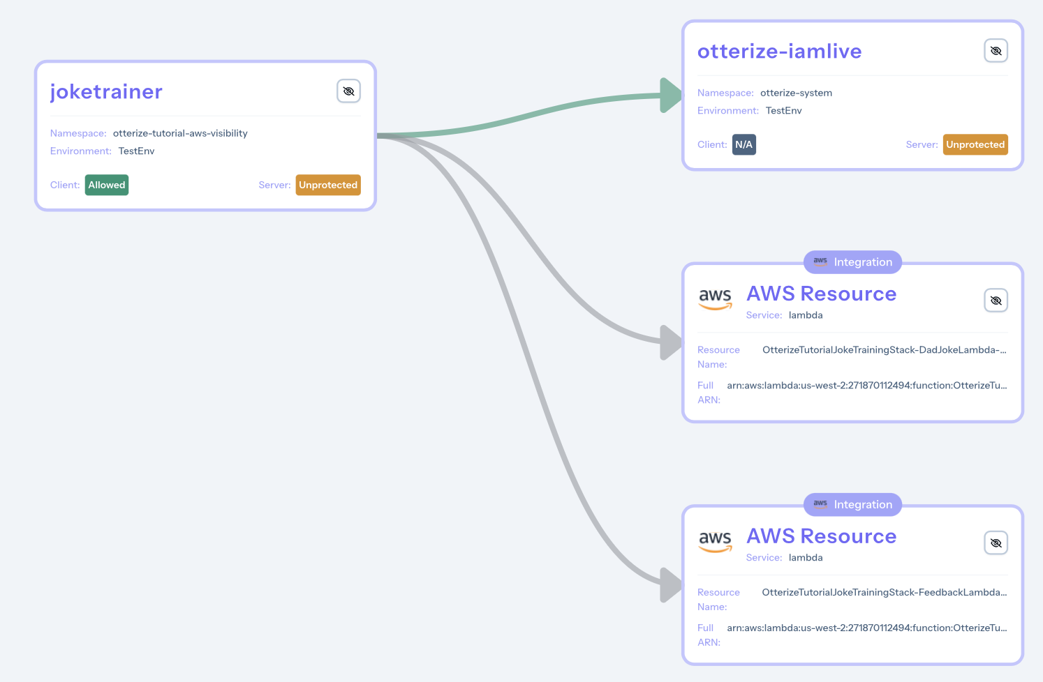Click the Allowed client badge on joketrainer
Image resolution: width=1043 pixels, height=682 pixels.
coord(107,185)
